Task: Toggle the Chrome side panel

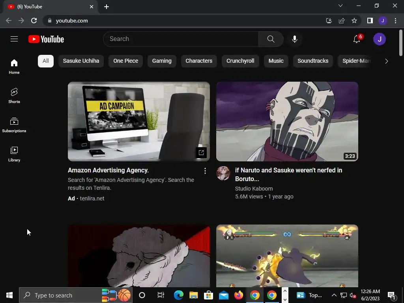Action: (370, 21)
